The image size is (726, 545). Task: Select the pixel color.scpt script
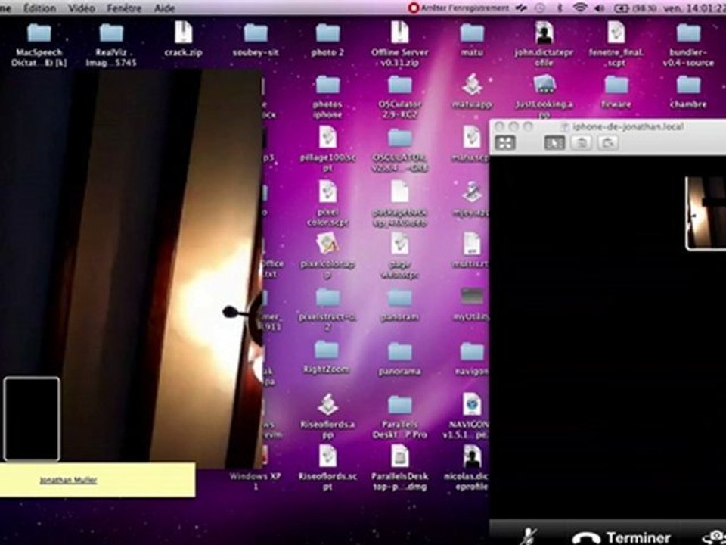[x=327, y=202]
